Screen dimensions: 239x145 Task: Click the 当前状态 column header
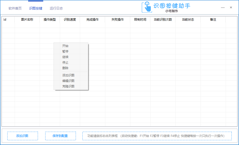click(x=188, y=20)
